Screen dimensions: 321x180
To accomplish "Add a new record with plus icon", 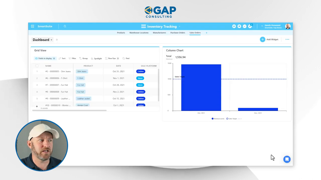I will tap(37, 106).
